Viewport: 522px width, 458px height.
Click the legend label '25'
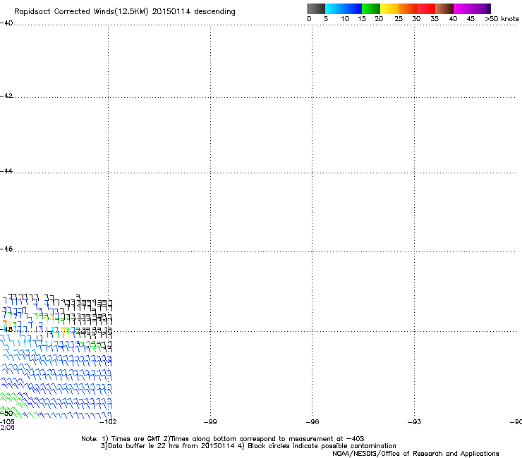click(399, 19)
